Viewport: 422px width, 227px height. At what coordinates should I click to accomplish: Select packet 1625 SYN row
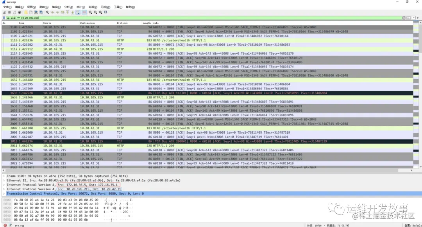coord(207,71)
